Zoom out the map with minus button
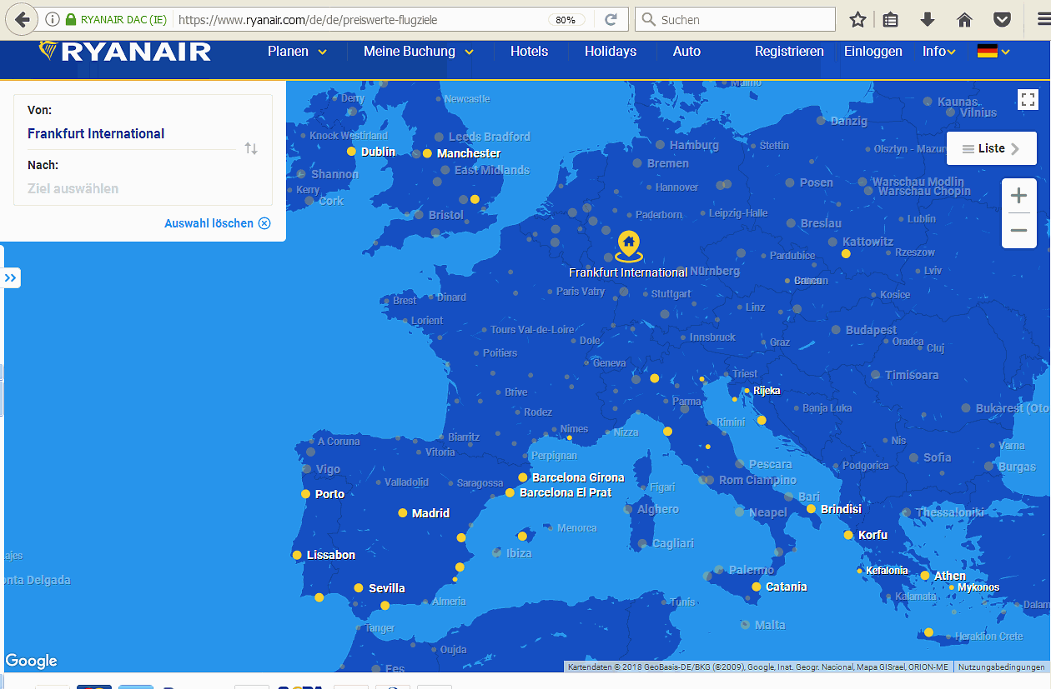Screen dimensions: 1051x689 (x=1018, y=231)
